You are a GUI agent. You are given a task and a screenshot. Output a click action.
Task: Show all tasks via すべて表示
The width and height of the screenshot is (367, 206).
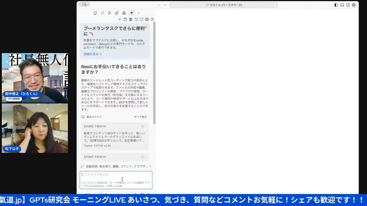[x=140, y=117]
